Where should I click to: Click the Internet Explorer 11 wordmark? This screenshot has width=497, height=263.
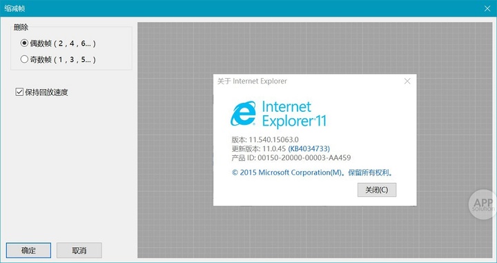[x=294, y=114]
